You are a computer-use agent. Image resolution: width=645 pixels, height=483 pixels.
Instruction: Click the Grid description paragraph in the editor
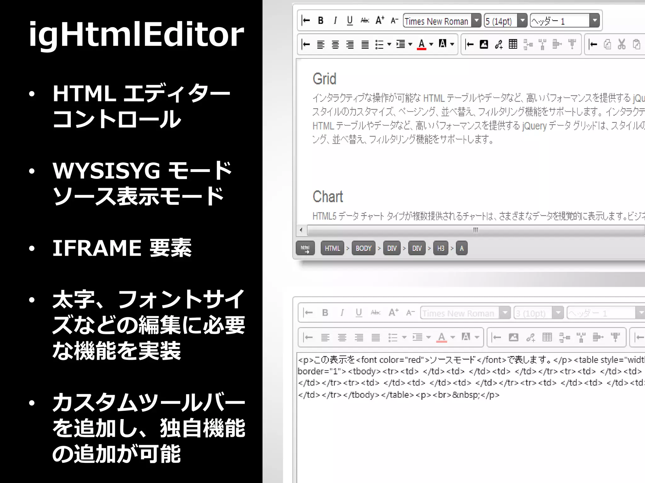click(x=478, y=119)
